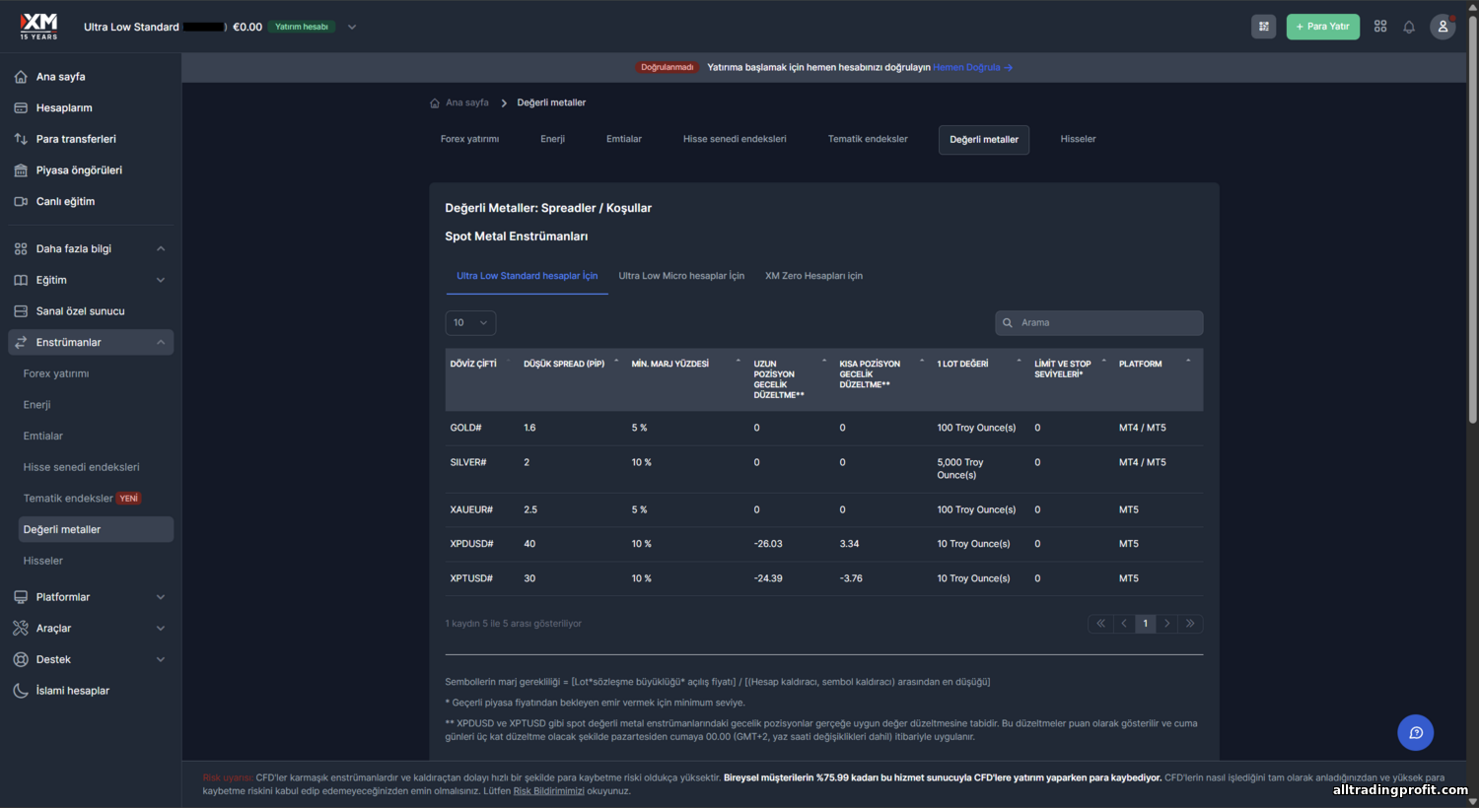Expand the Eğitim sidebar section
The image size is (1479, 808).
click(x=91, y=280)
